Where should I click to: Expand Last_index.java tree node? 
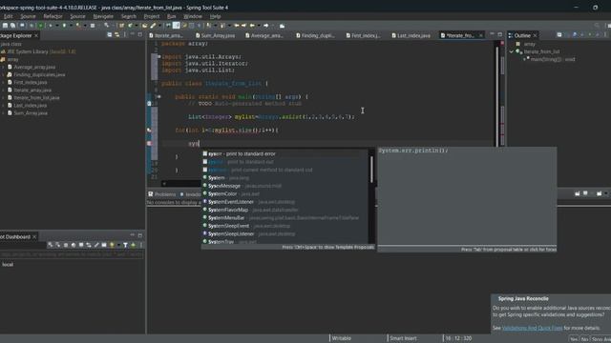4,106
